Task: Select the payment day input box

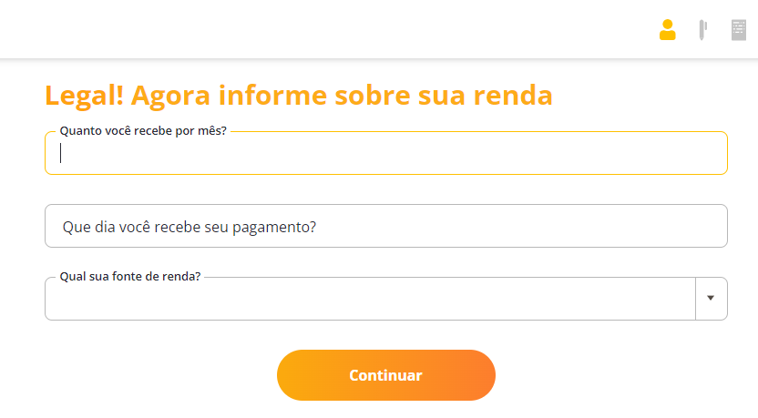Action: 385,226
